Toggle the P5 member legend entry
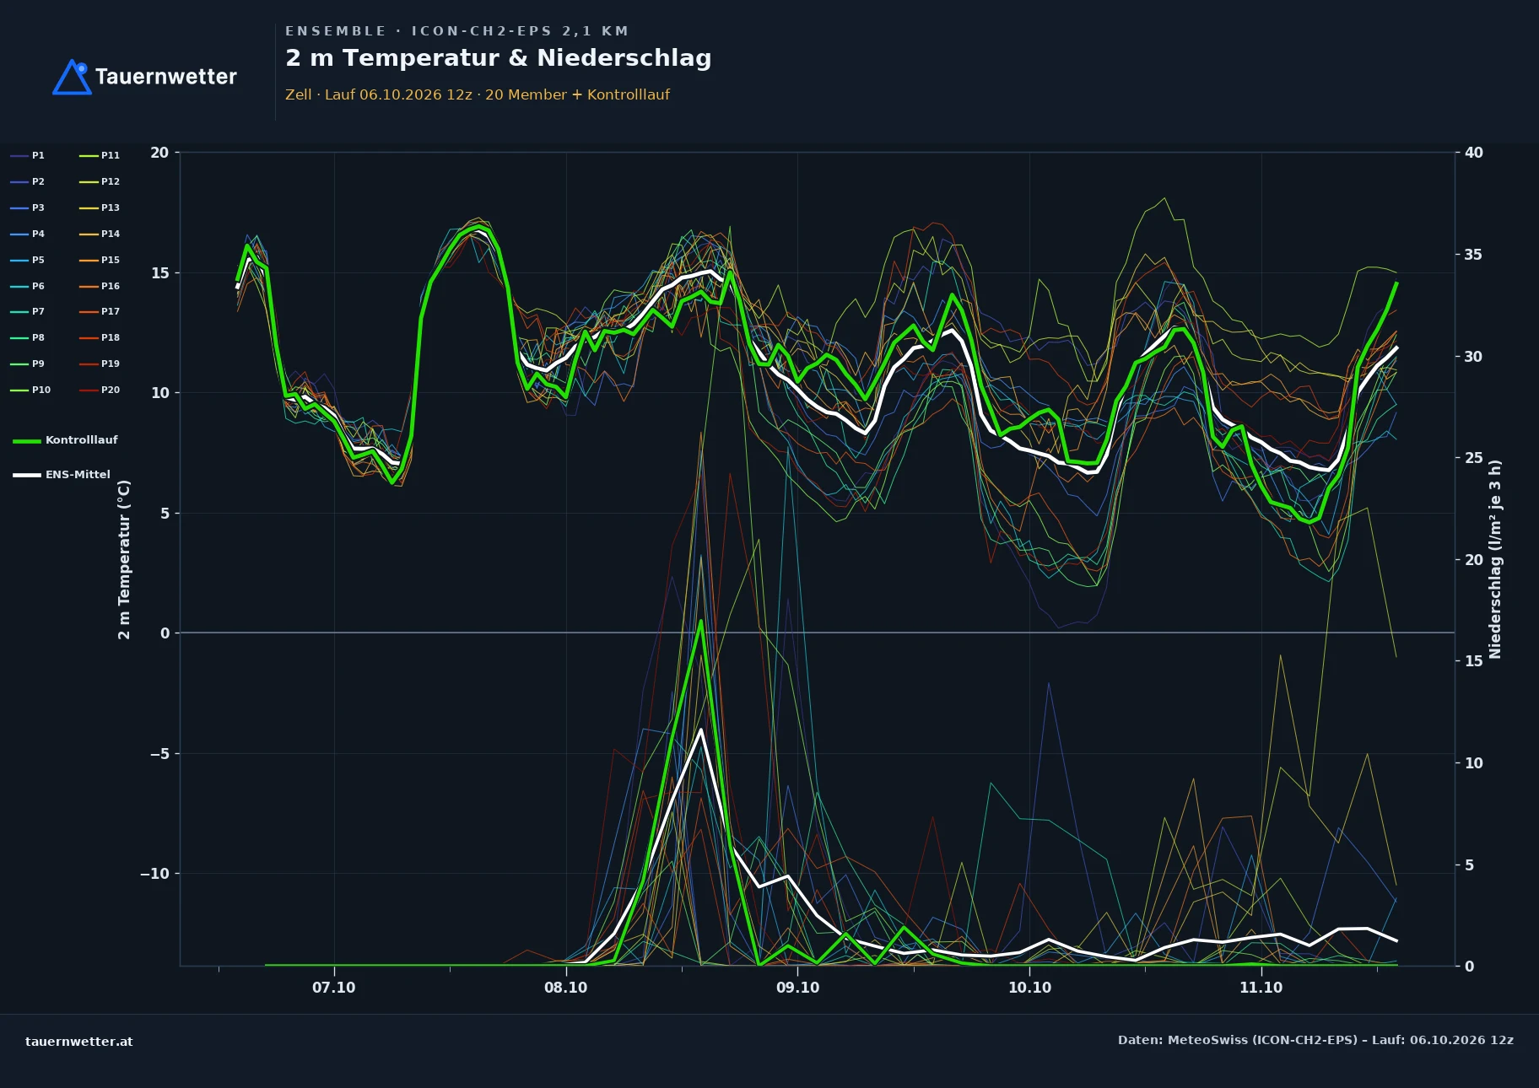 (28, 261)
